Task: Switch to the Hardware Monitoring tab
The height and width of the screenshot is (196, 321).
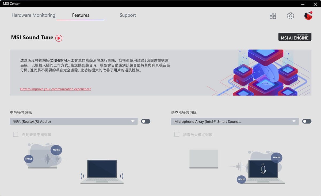Action: (33, 15)
